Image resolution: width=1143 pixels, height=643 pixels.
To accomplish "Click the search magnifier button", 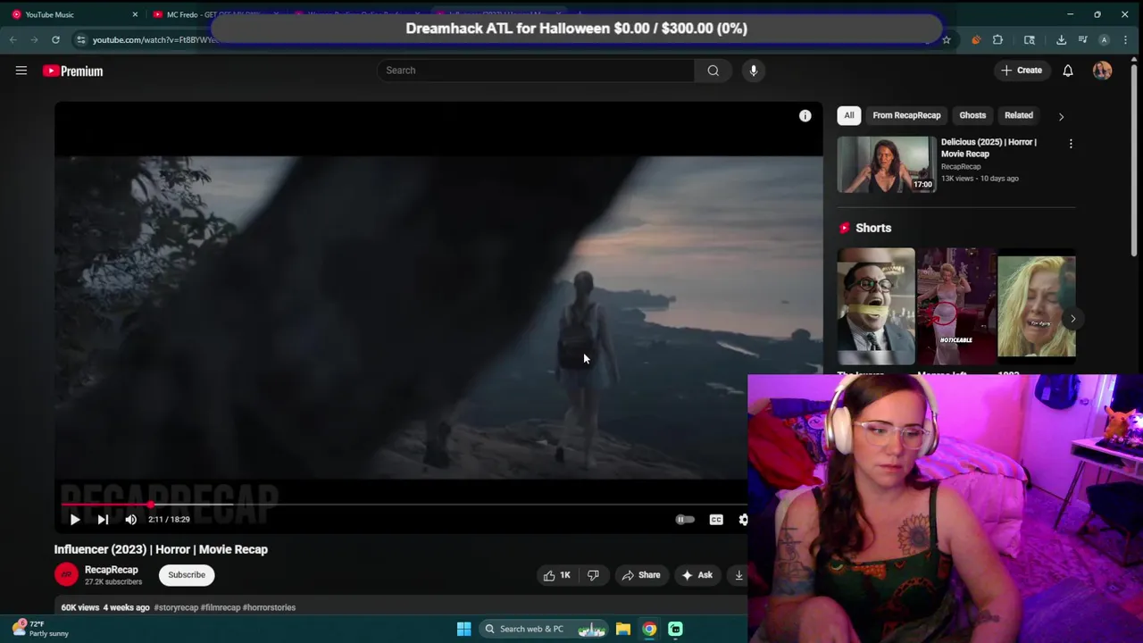I will click(x=713, y=71).
